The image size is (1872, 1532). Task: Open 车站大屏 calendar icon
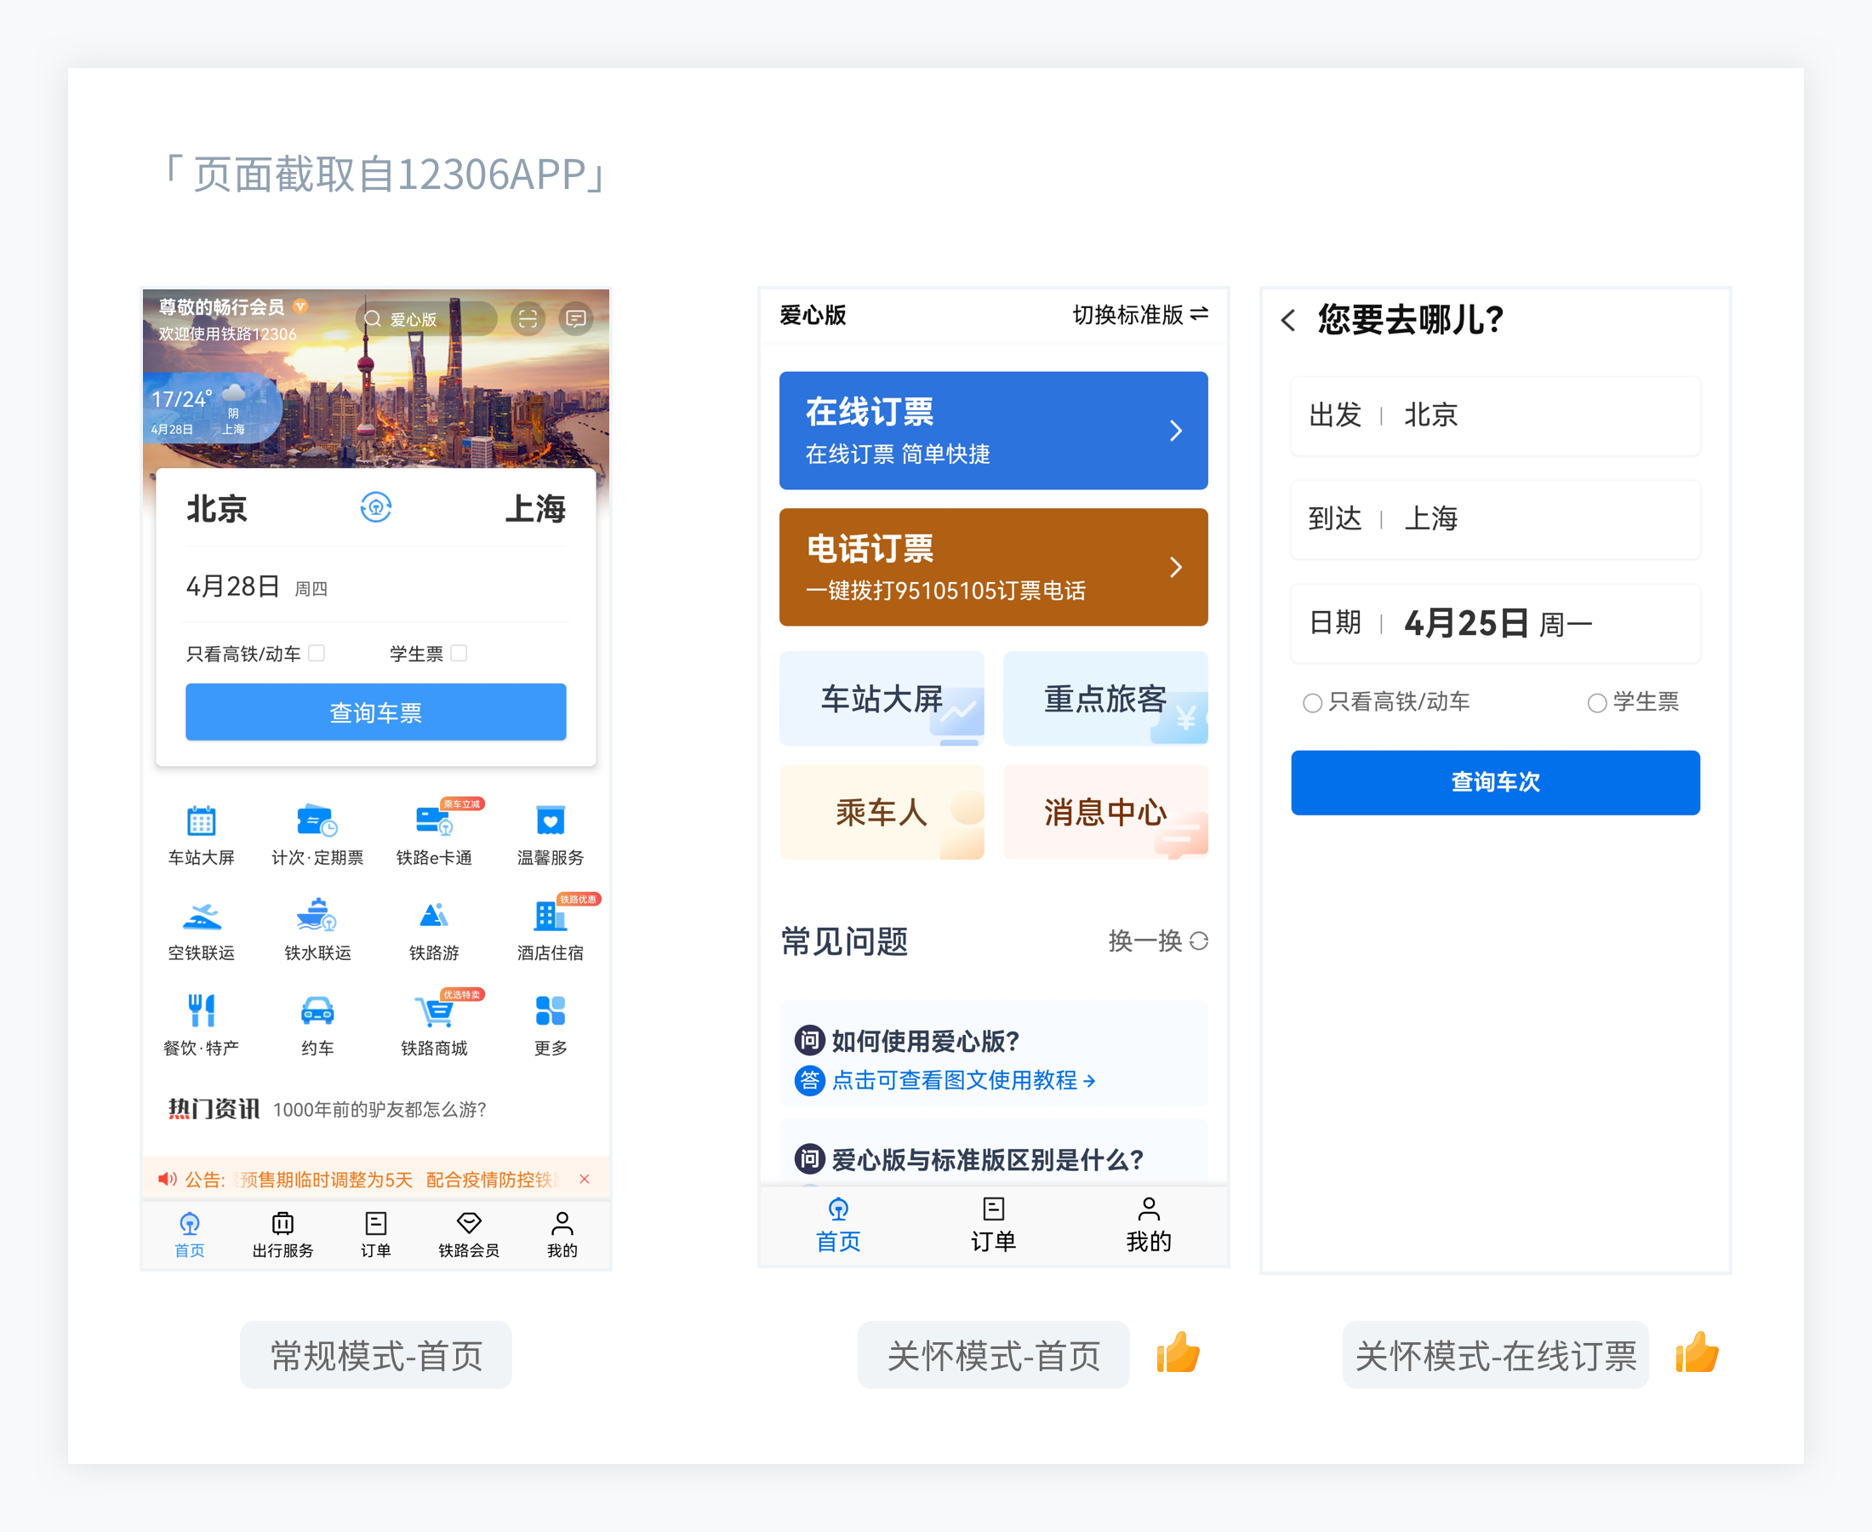[x=201, y=821]
